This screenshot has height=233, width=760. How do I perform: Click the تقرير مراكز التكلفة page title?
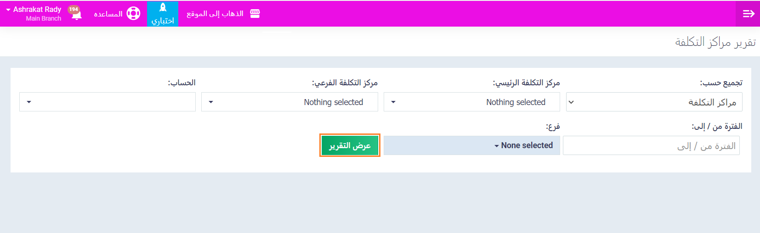tap(715, 42)
